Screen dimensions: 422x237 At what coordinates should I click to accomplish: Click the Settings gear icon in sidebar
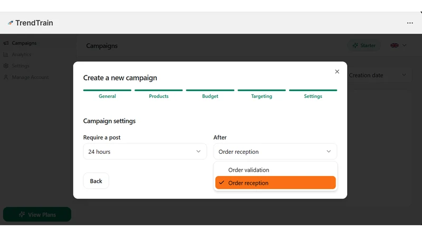point(6,66)
